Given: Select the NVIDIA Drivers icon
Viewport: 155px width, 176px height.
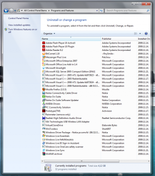Looking at the screenshot, I should coord(44,104).
